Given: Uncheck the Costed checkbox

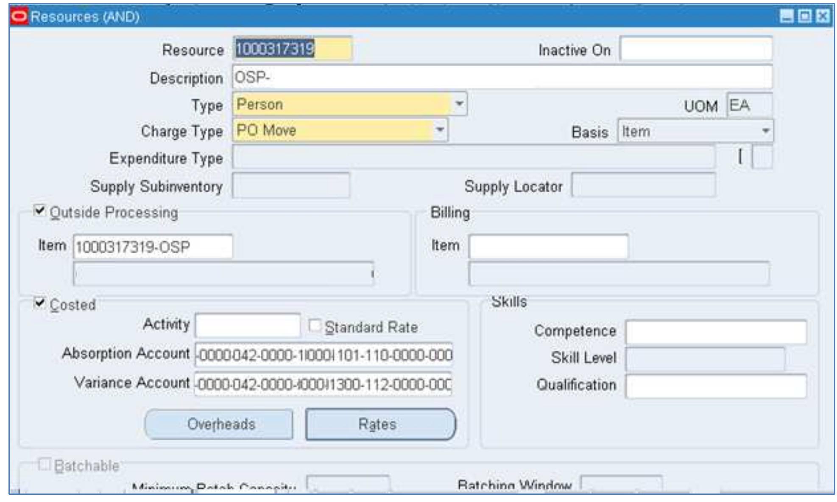Looking at the screenshot, I should 39,303.
